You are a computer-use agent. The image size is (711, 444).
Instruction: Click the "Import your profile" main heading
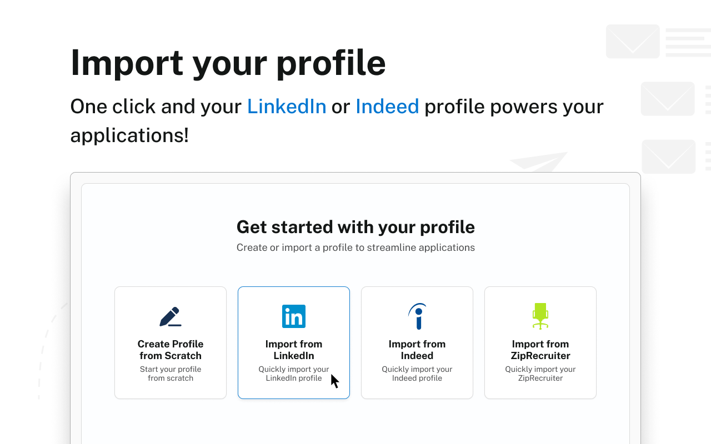coord(228,62)
